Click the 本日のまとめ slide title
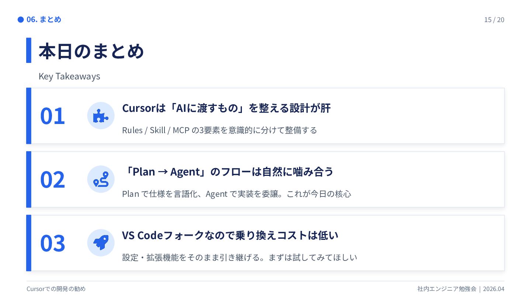 pos(91,51)
